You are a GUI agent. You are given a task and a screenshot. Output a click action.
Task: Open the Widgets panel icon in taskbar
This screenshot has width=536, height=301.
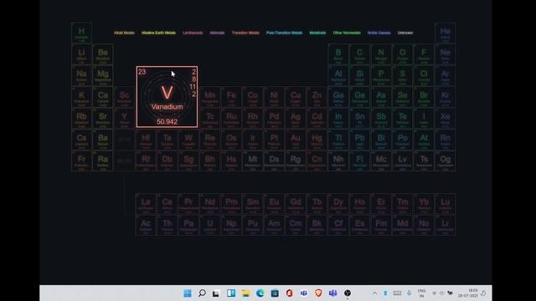tap(231, 293)
